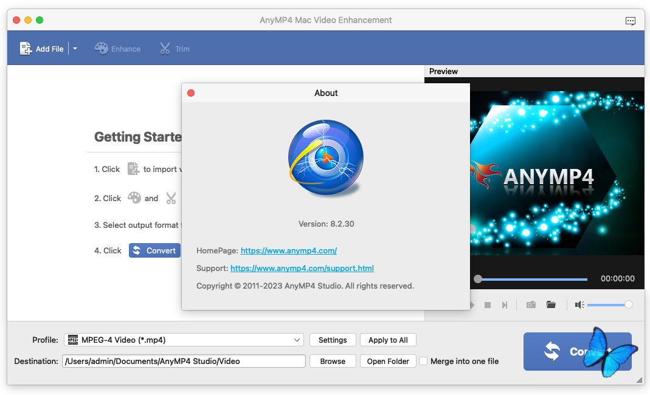Image resolution: width=650 pixels, height=395 pixels.
Task: Browse for destination folder
Action: (x=333, y=361)
